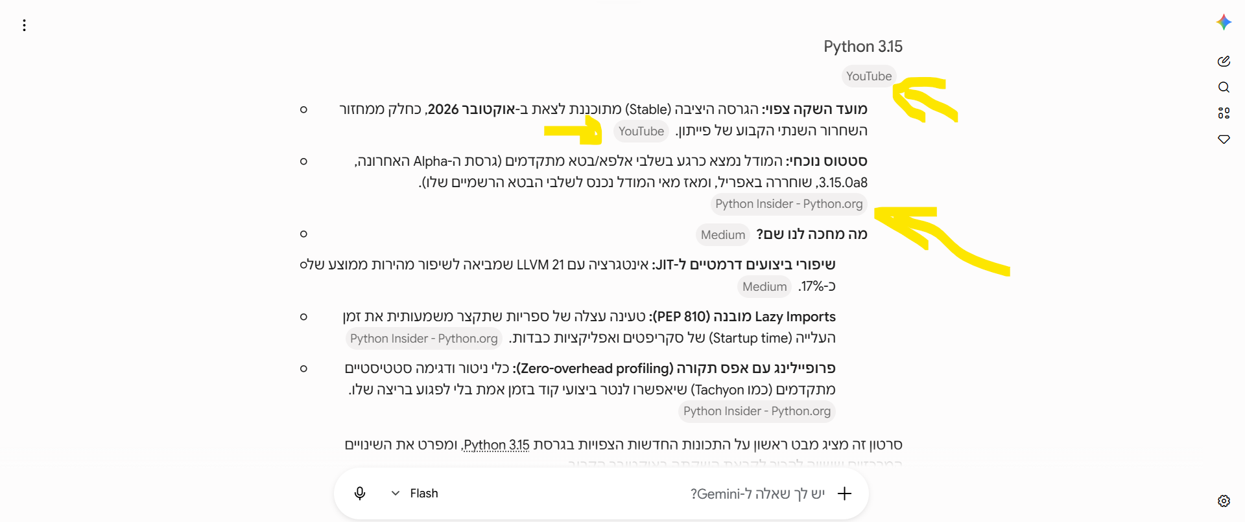Image resolution: width=1245 pixels, height=522 pixels.
Task: Click the version text '3.15.0a8'
Action: (843, 183)
